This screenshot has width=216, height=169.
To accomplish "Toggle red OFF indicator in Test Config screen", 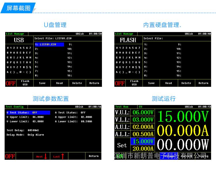I will pos(10,156).
